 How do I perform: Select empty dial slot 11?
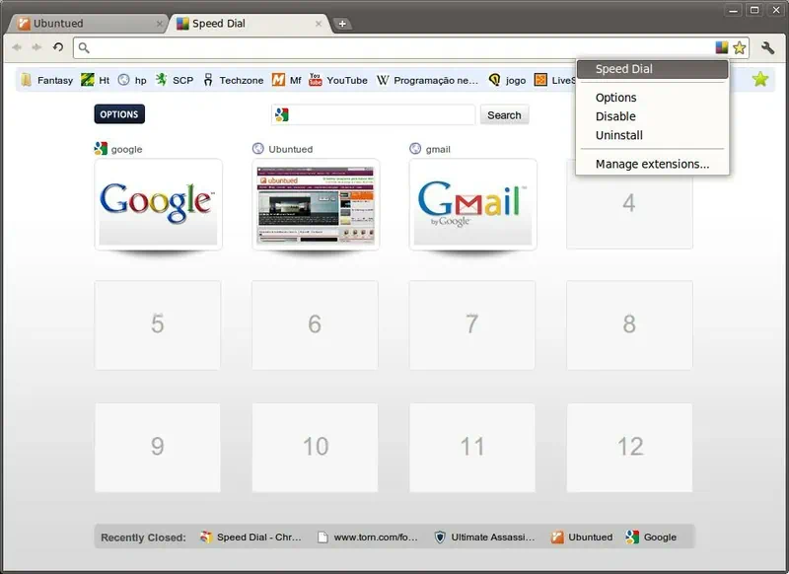[472, 447]
